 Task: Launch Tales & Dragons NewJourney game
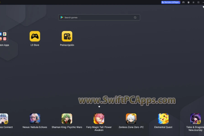[x=195, y=118]
